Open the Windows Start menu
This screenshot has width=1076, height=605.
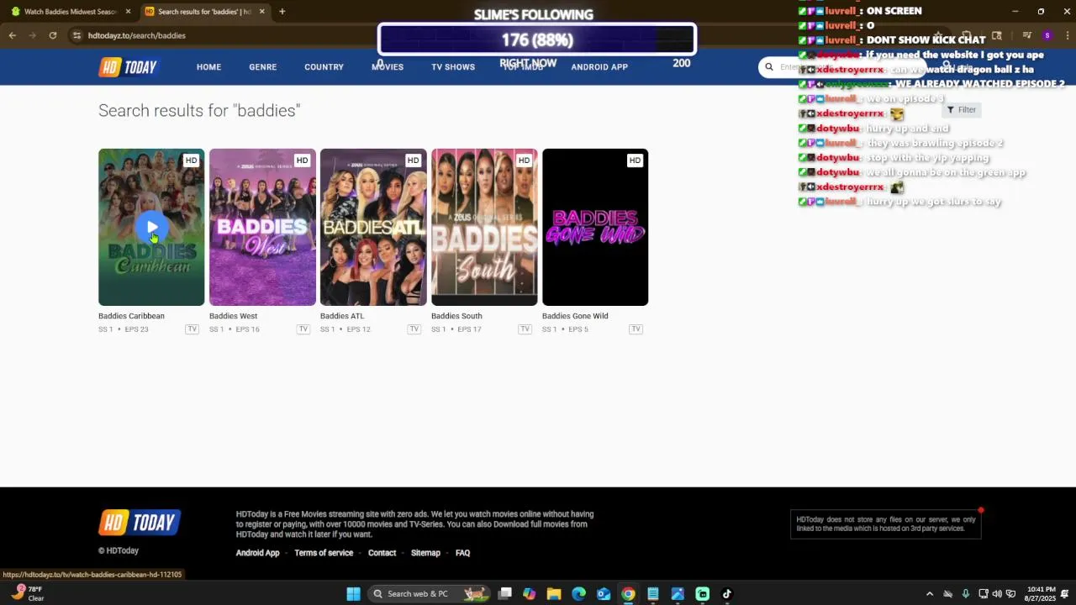click(353, 594)
